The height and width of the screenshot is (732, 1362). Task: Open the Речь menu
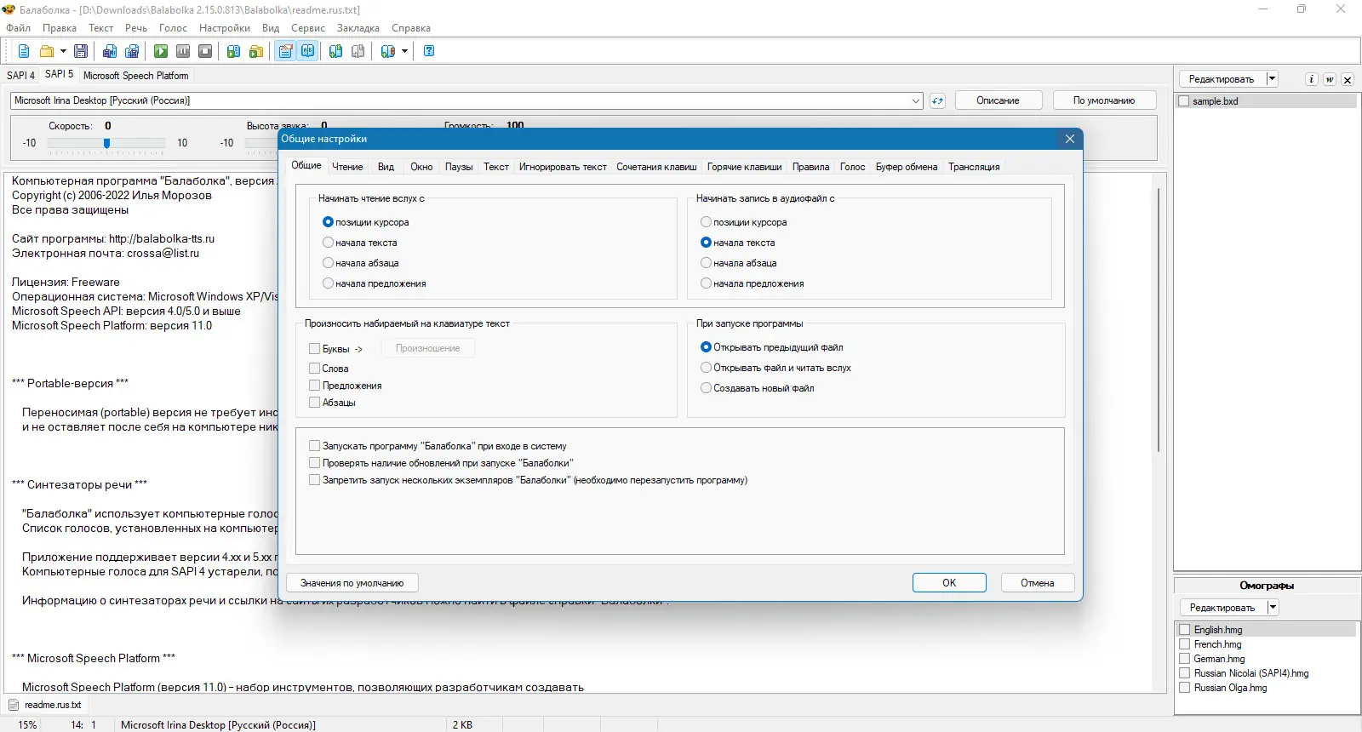tap(136, 28)
